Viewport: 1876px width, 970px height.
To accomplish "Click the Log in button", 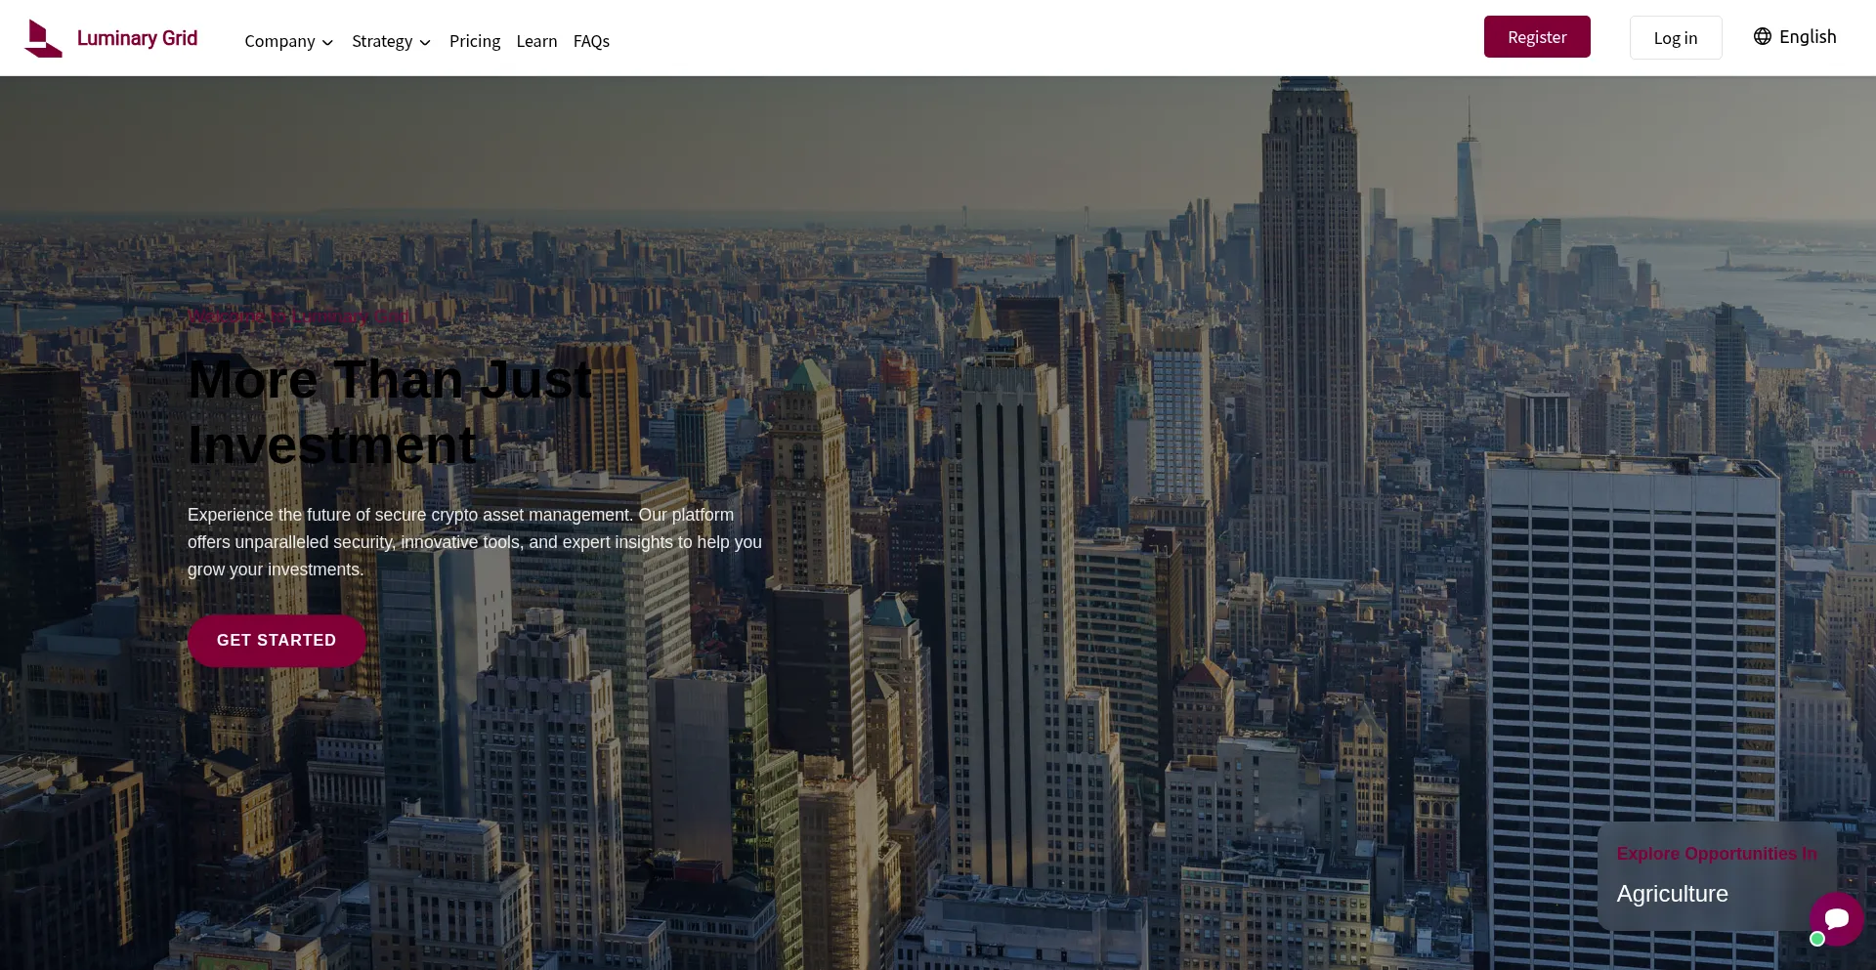I will click(x=1676, y=38).
